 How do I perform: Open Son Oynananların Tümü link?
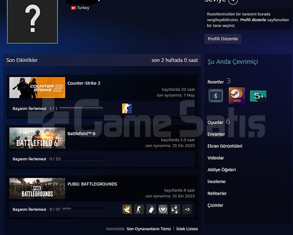click(148, 229)
